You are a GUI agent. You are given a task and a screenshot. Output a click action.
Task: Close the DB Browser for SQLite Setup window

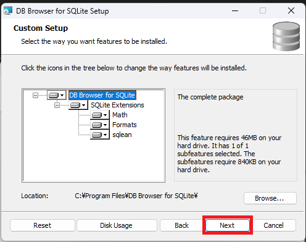[291, 10]
